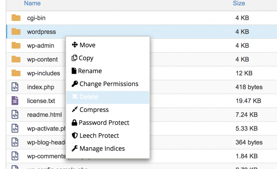
Task: Click the 1.84 KB size cell
Action: [x=246, y=156]
